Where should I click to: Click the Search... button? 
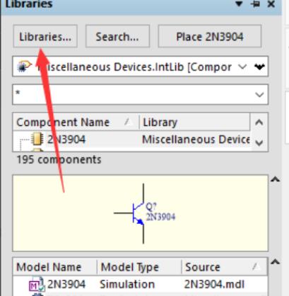pyautogui.click(x=117, y=36)
